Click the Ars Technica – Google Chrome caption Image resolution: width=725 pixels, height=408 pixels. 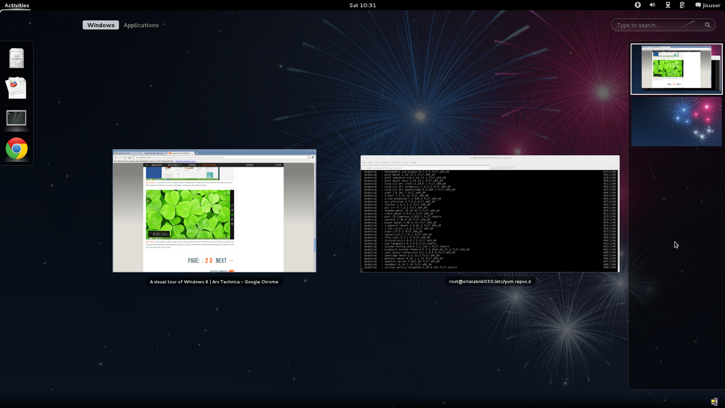click(214, 282)
